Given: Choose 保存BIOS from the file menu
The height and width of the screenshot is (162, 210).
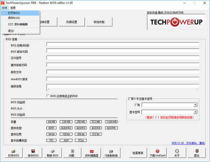Looking at the screenshot, I should (x=20, y=18).
